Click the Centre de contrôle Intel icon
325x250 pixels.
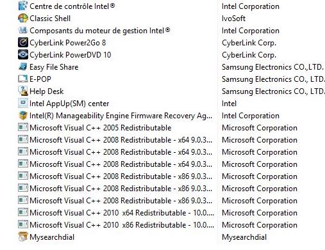tap(23, 6)
